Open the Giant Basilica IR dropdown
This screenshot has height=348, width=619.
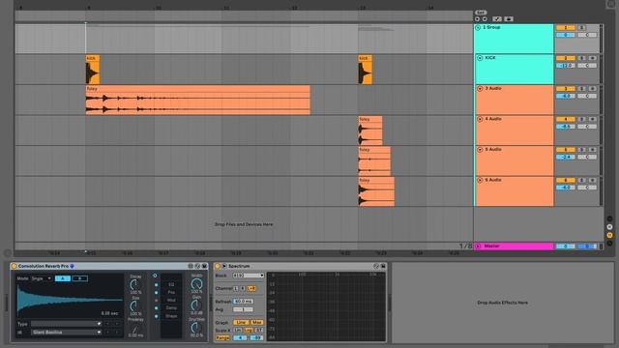(x=66, y=333)
